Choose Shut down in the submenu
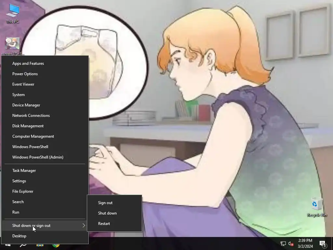The width and height of the screenshot is (333, 250). [x=114, y=213]
